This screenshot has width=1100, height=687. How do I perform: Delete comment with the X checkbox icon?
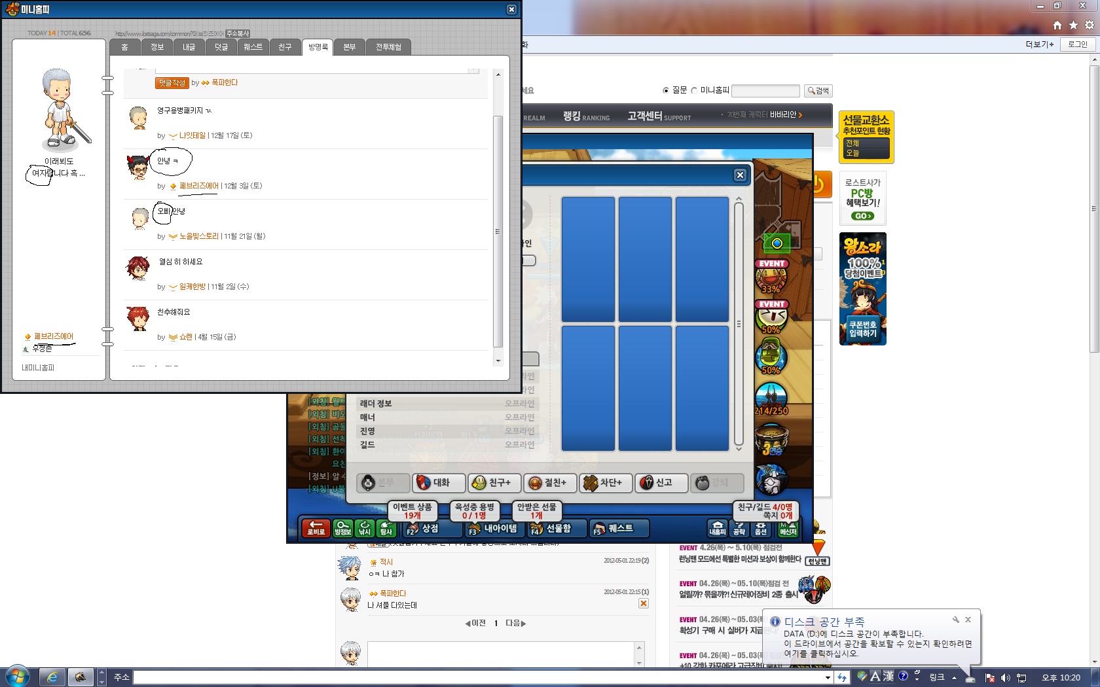coord(644,603)
